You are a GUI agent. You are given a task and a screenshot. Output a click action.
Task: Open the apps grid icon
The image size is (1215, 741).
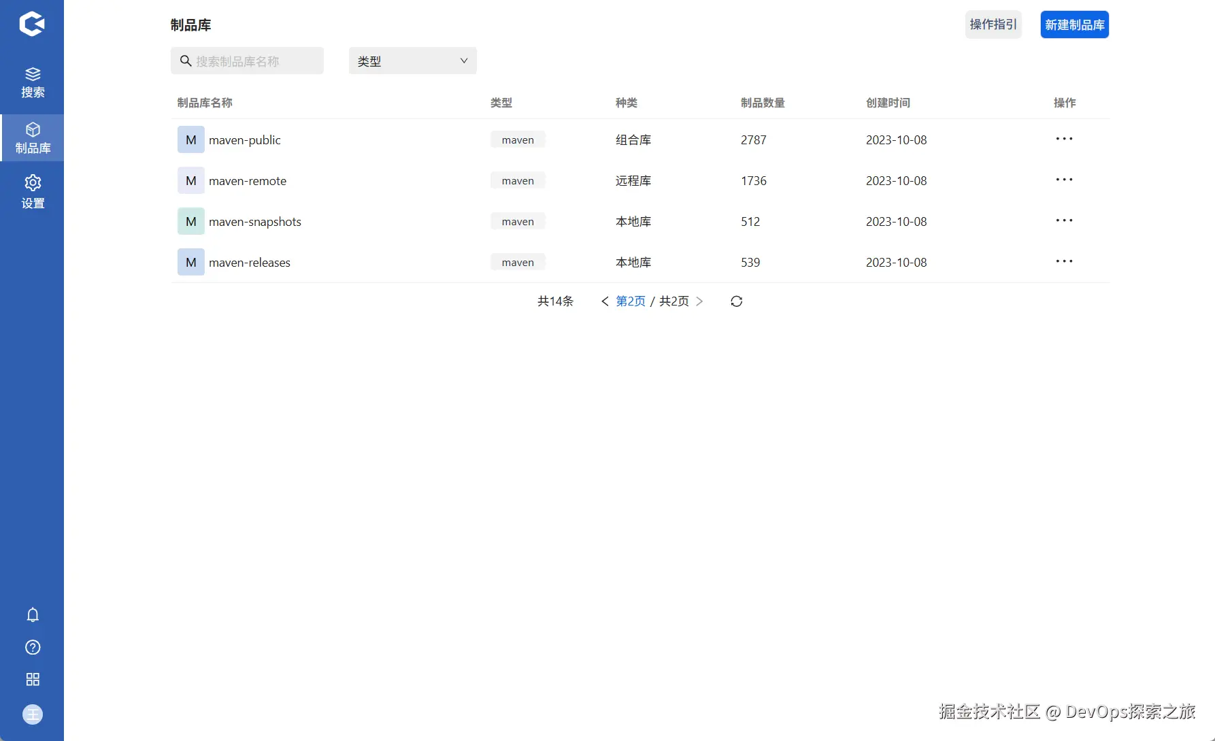[33, 679]
